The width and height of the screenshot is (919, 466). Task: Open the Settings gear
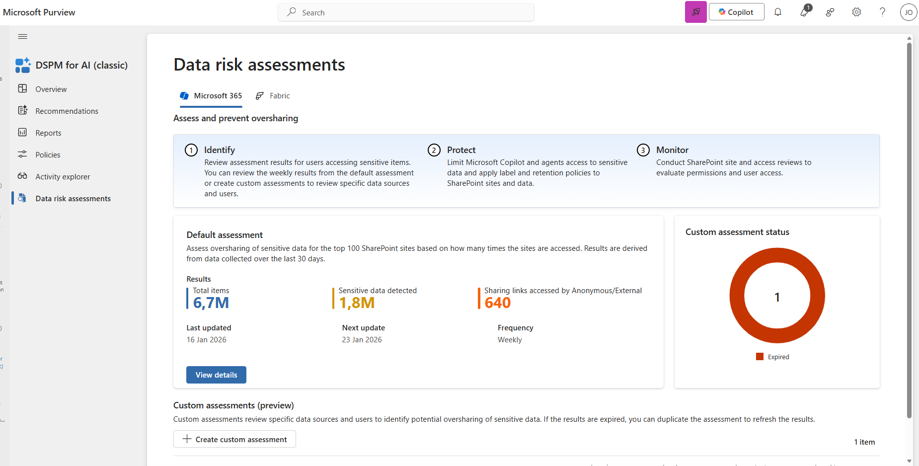(856, 12)
